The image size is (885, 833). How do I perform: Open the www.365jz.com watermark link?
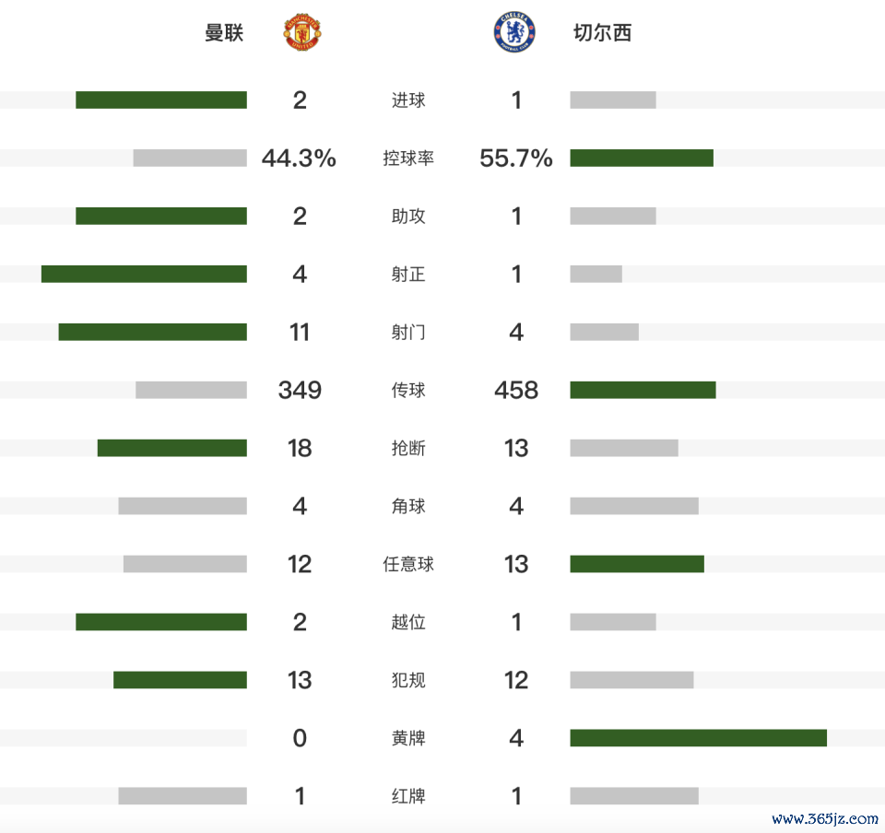coord(824,817)
